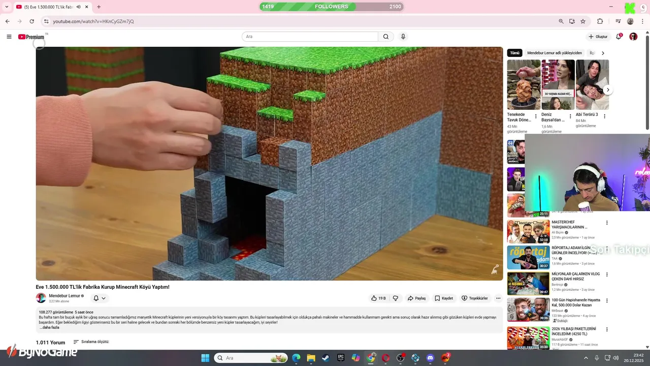Open Discord from the taskbar
650x366 pixels.
click(x=431, y=358)
